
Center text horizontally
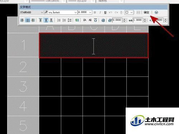tap(28, 20)
